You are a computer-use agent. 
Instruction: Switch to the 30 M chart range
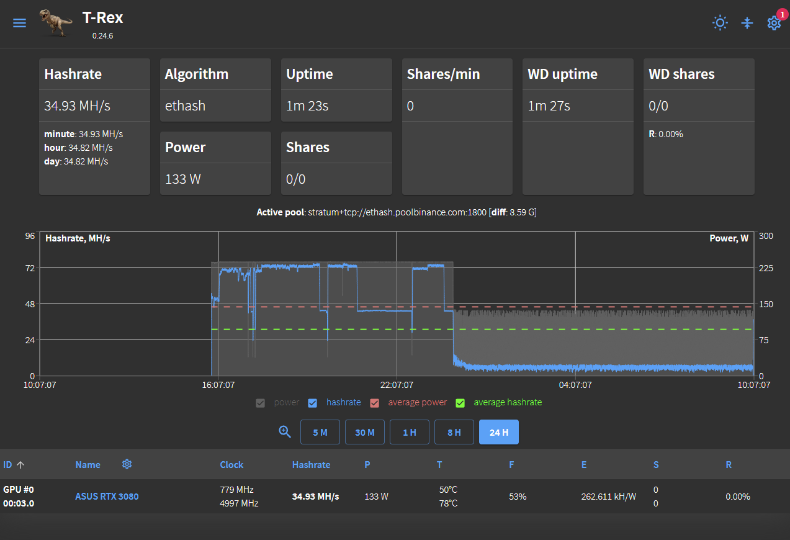coord(365,431)
